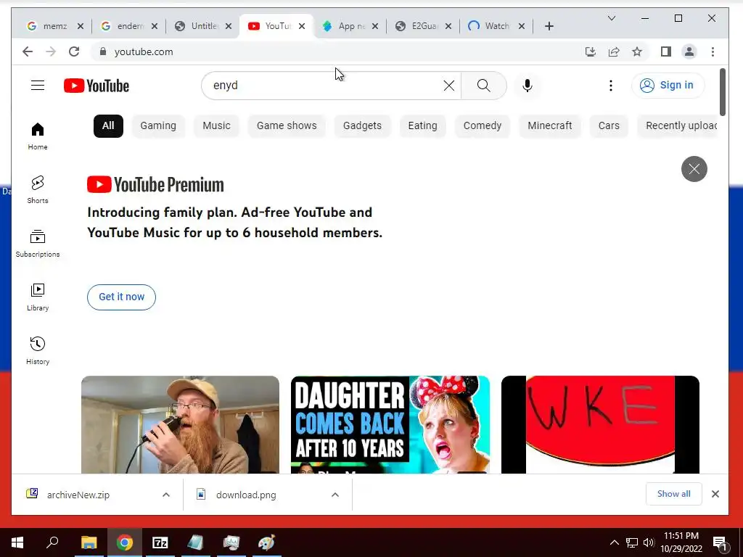This screenshot has width=743, height=557.
Task: Select the Comedy filter chip
Action: tap(483, 125)
